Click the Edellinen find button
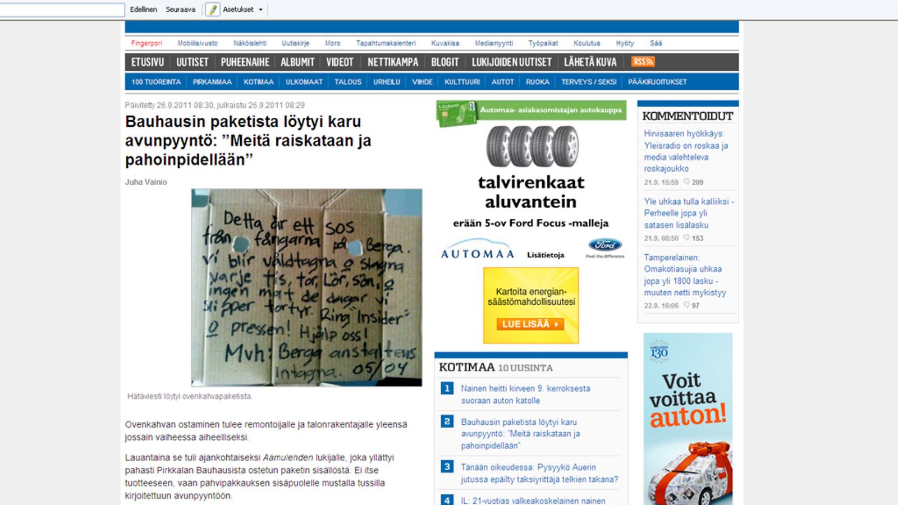898x505 pixels. tap(143, 10)
